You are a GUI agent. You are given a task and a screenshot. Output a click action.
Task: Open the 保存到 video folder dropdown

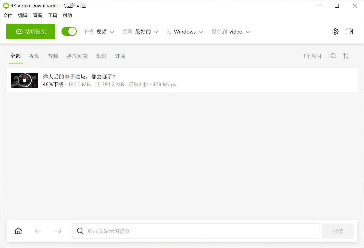pyautogui.click(x=231, y=32)
